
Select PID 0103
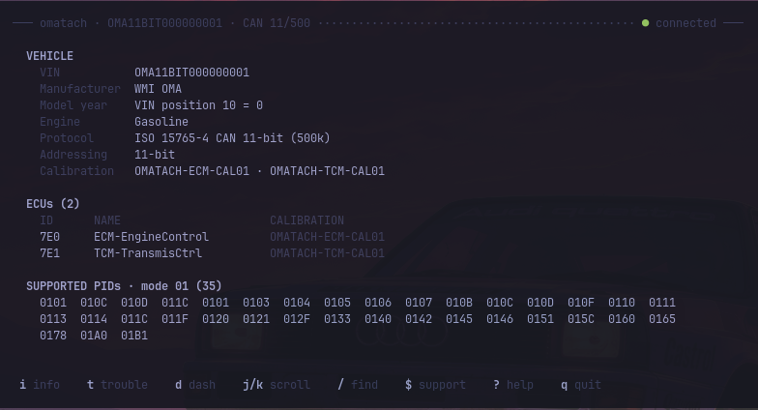click(256, 303)
